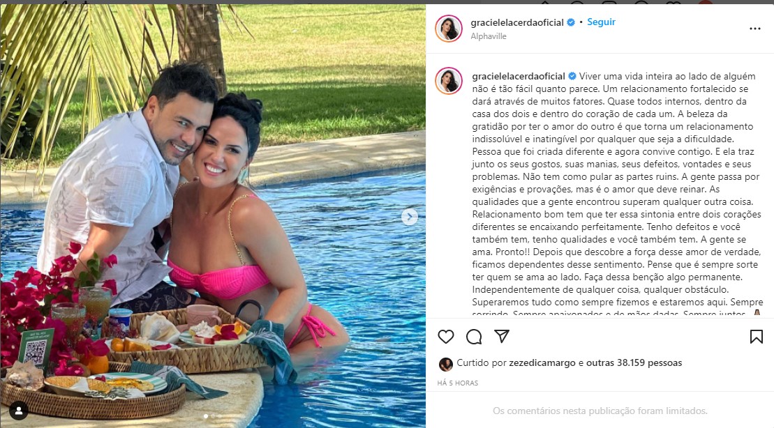Viewport: 774px width, 428px height.
Task: Click the verified badge in the header
Action: 571,22
